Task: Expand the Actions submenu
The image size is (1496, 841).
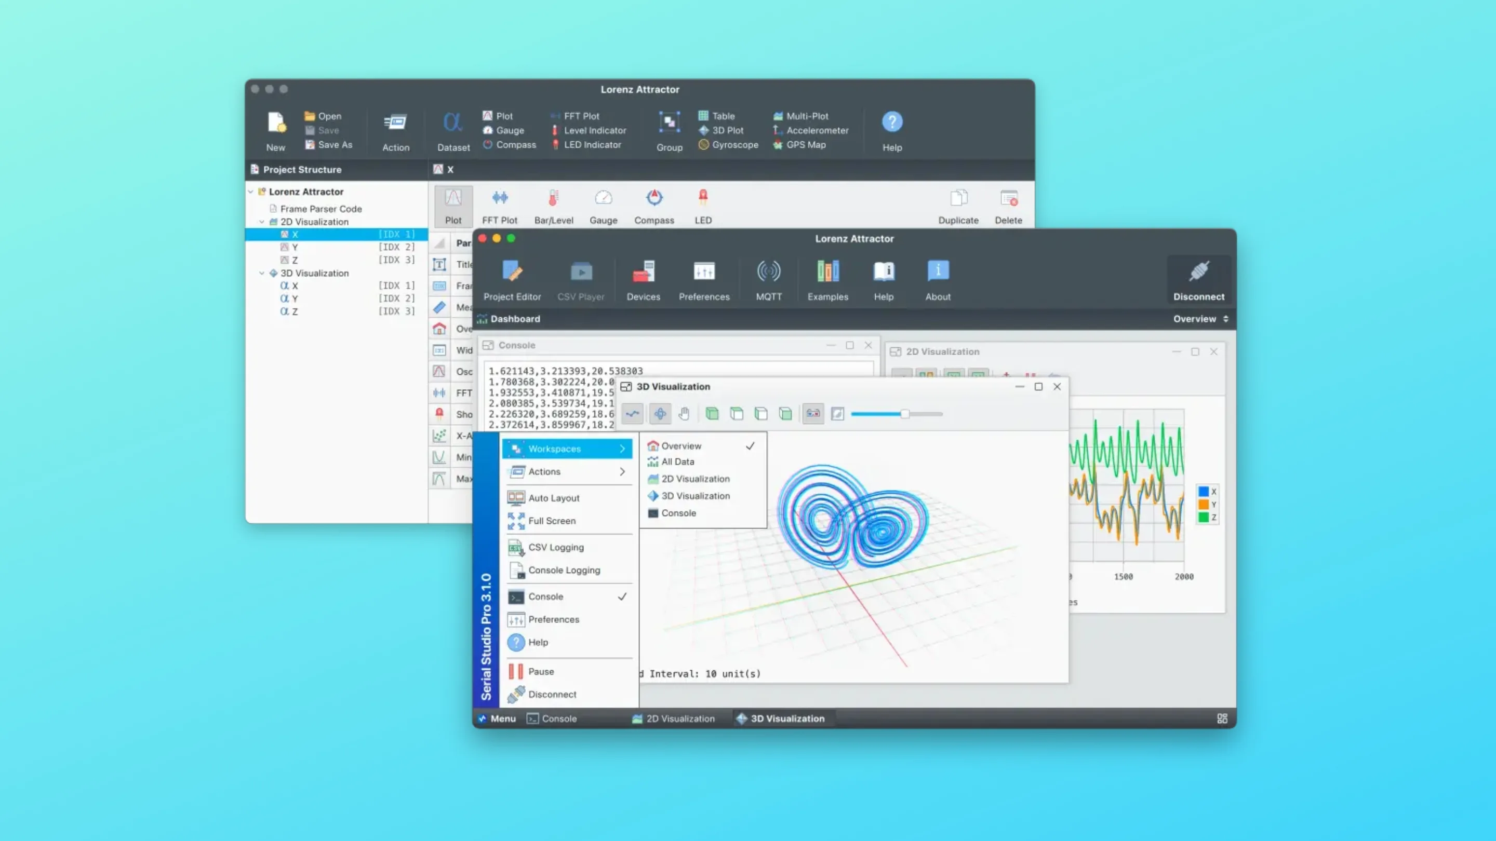Action: (567, 471)
